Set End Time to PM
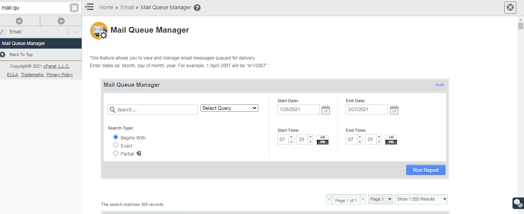 pos(391,142)
